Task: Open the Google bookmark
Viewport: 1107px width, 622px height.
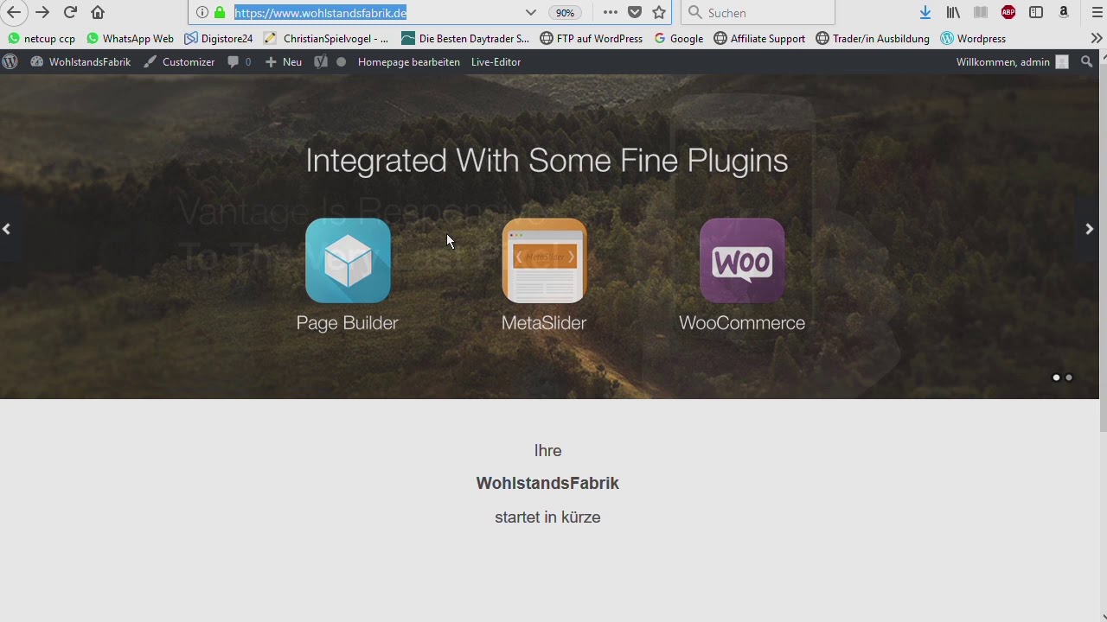Action: pos(679,38)
